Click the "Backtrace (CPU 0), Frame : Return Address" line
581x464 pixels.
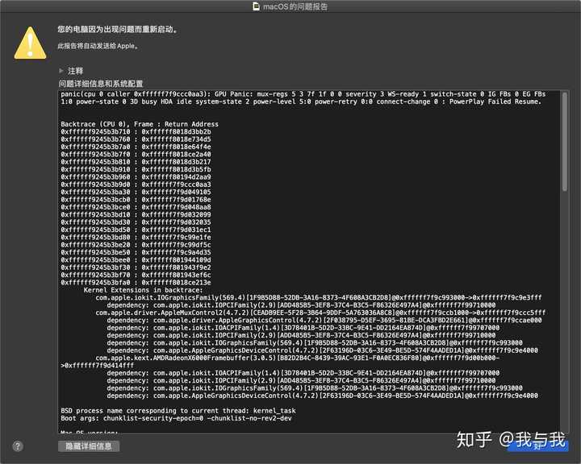tap(140, 124)
